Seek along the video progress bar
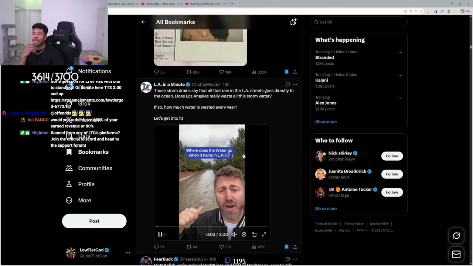This screenshot has height=266, width=473. [212, 226]
